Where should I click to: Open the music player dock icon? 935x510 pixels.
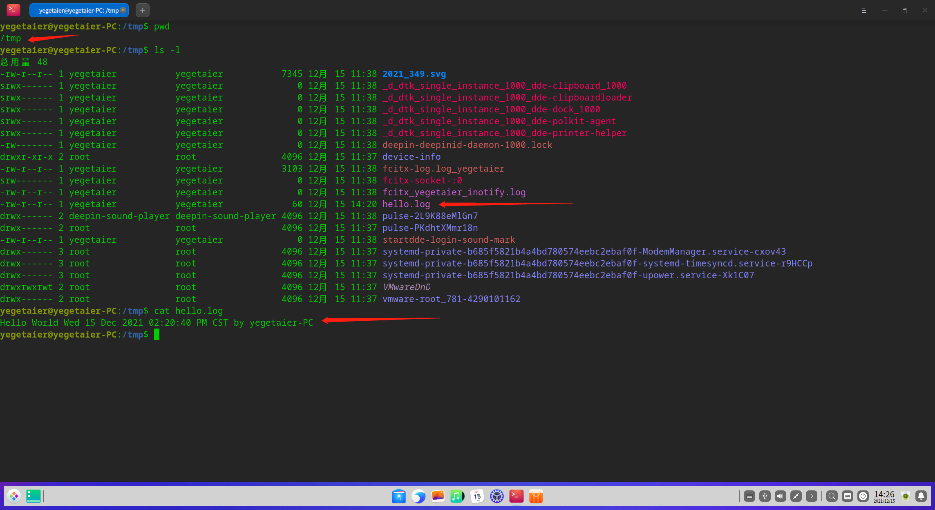[x=457, y=496]
